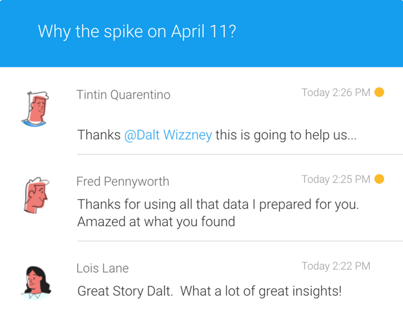The image size is (403, 327).
Task: Open Fred's 'Thanks for using all that data' message
Action: tap(218, 213)
